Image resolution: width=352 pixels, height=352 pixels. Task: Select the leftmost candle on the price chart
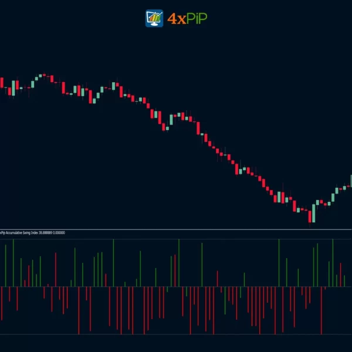tap(1, 83)
